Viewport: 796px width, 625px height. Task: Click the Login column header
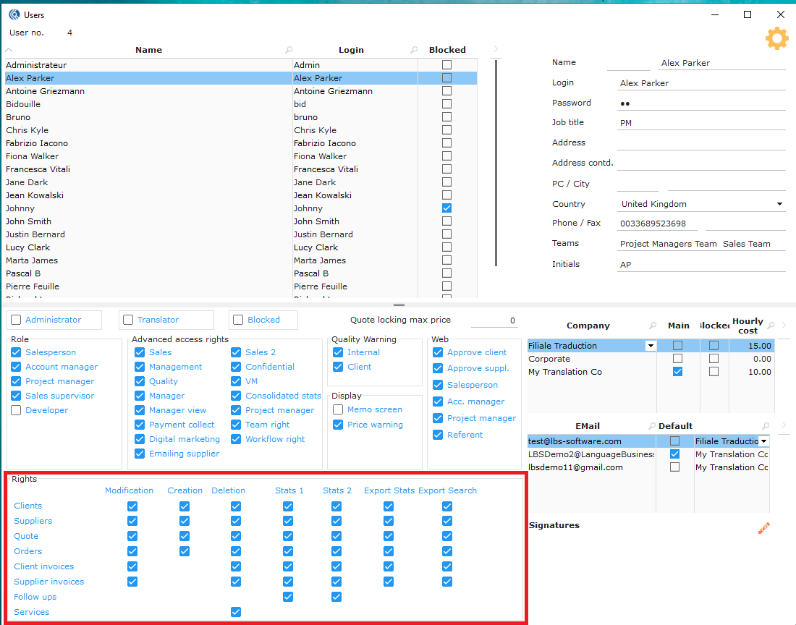pos(351,50)
